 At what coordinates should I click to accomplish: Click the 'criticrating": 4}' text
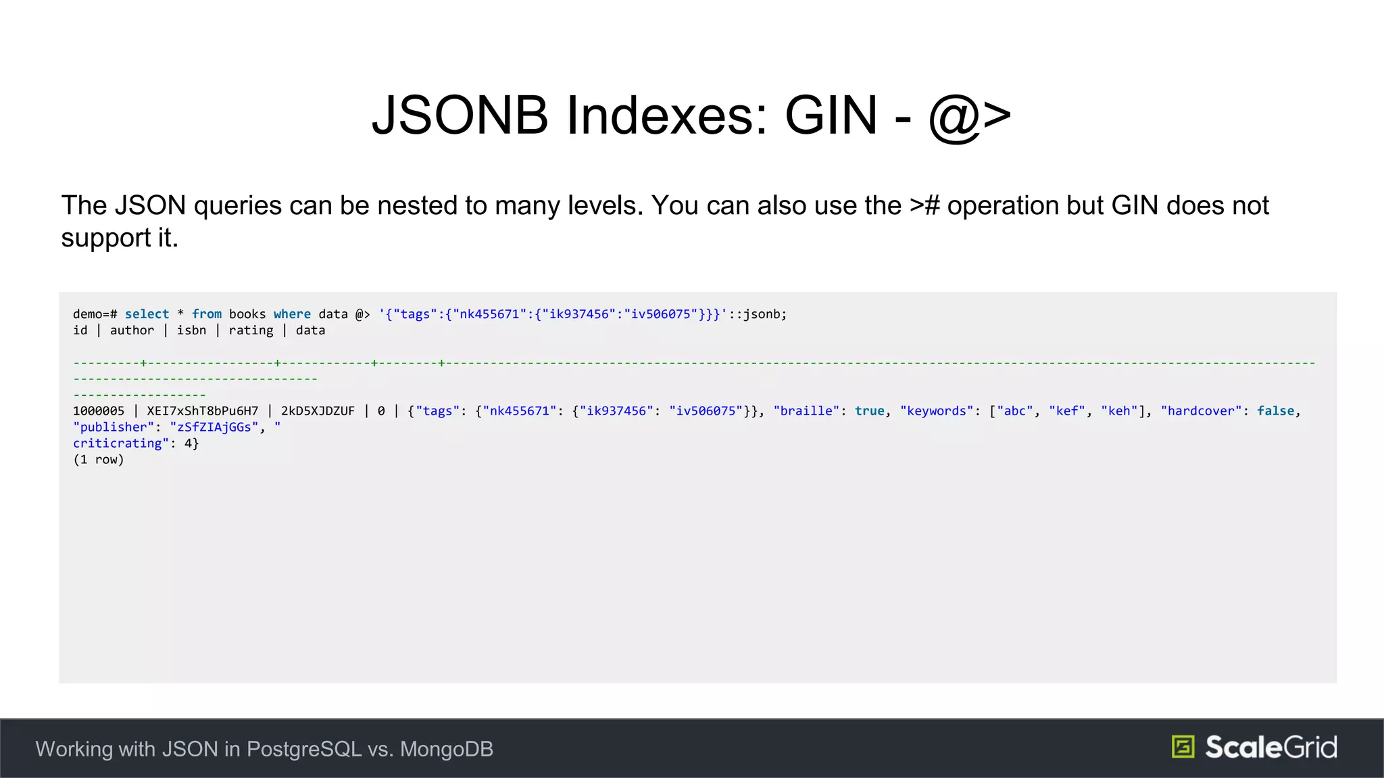pos(136,443)
